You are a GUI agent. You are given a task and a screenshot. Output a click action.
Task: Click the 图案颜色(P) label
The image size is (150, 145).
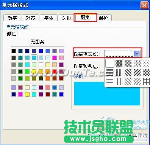click(87, 66)
